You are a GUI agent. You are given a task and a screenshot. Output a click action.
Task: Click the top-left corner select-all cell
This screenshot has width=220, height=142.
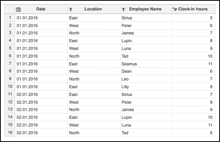click(x=10, y=9)
